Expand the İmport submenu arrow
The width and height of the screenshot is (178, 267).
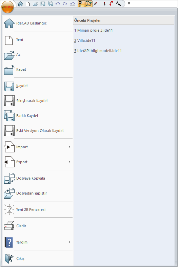(x=70, y=147)
